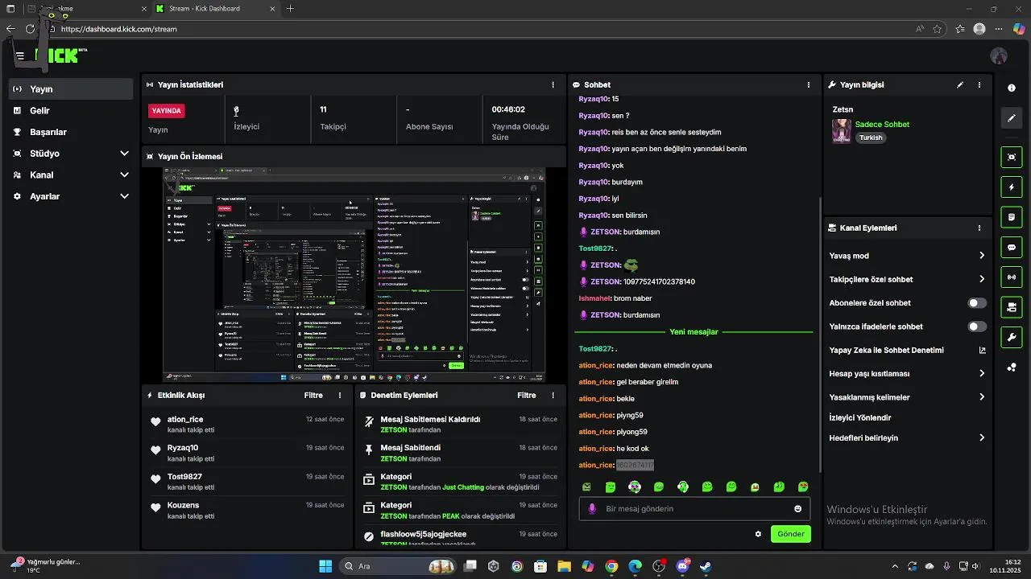Toggle the note page panel icon in sidebar
This screenshot has width=1031, height=579.
coord(1012,217)
